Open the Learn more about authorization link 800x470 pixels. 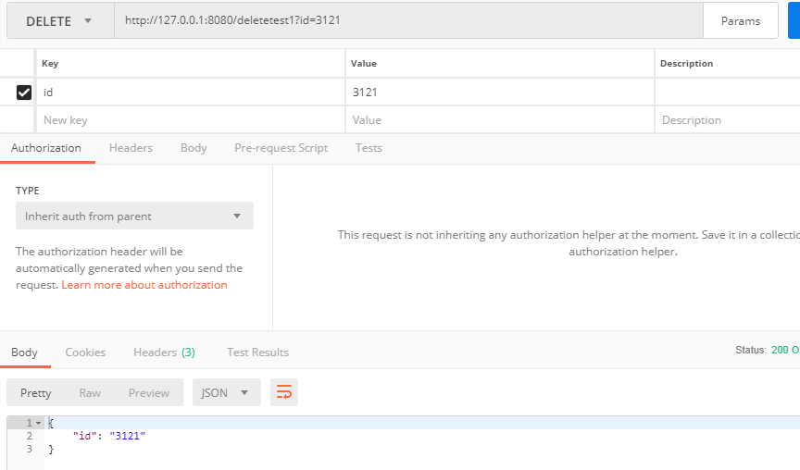tap(144, 285)
